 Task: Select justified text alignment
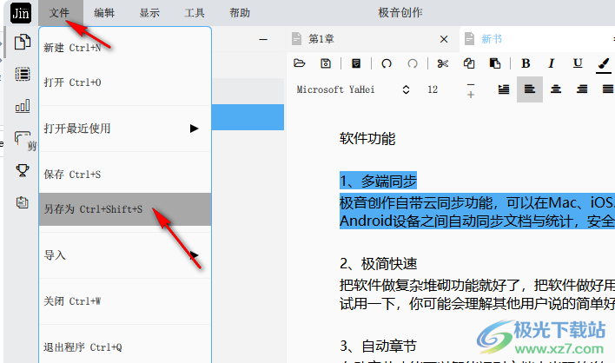point(608,89)
